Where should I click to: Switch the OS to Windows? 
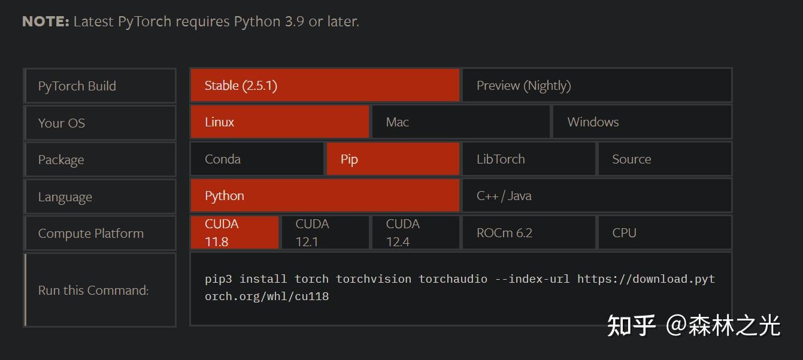tap(641, 122)
